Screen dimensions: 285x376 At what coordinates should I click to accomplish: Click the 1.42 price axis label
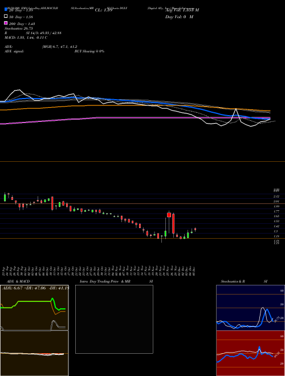276,226
